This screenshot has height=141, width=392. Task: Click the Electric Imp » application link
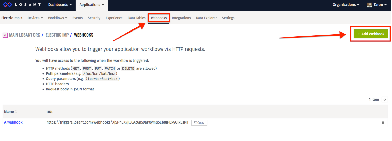tap(12, 18)
